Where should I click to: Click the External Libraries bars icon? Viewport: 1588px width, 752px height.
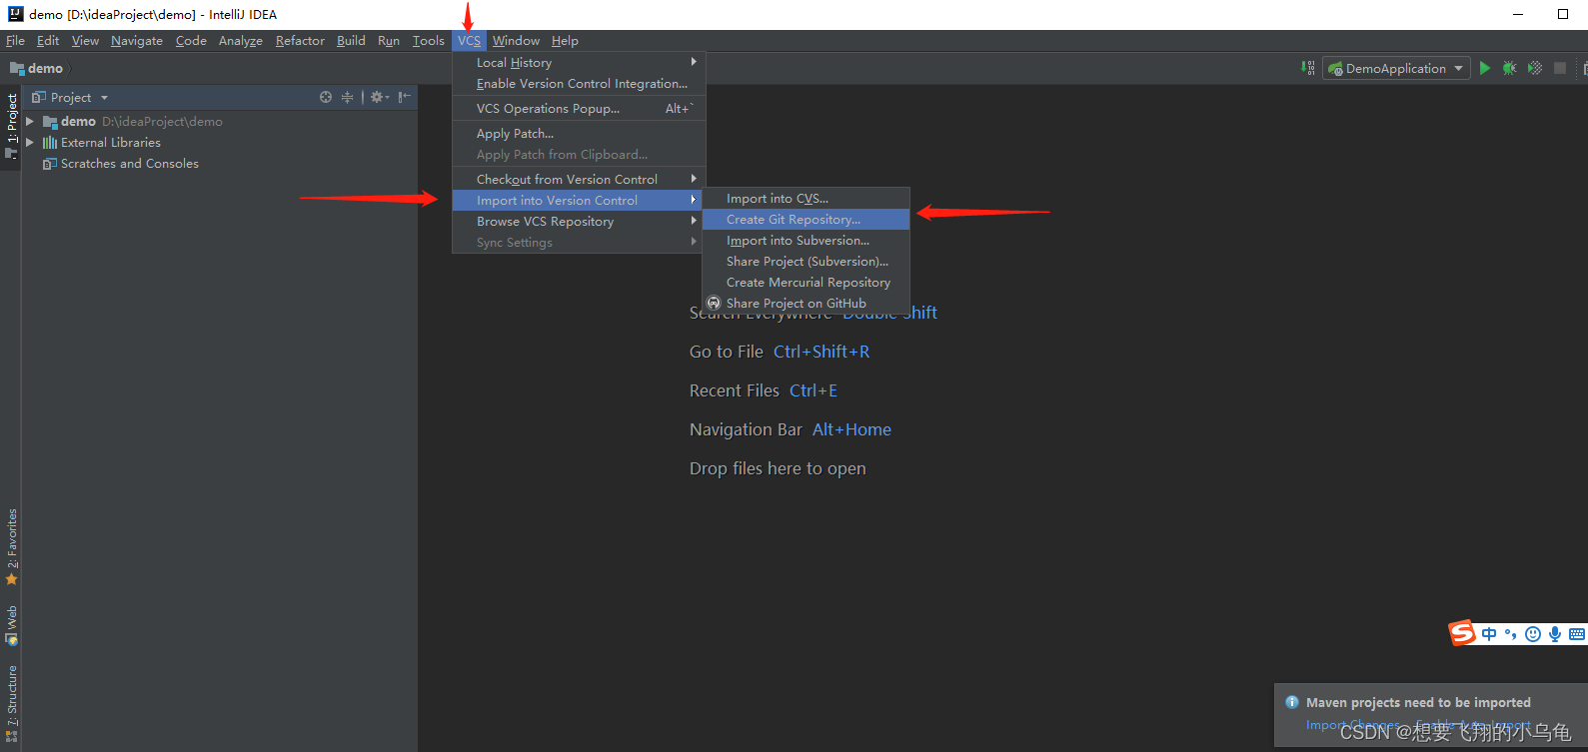tap(50, 143)
